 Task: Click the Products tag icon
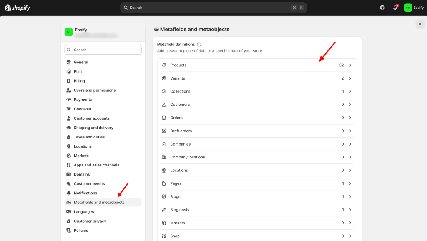[164, 65]
